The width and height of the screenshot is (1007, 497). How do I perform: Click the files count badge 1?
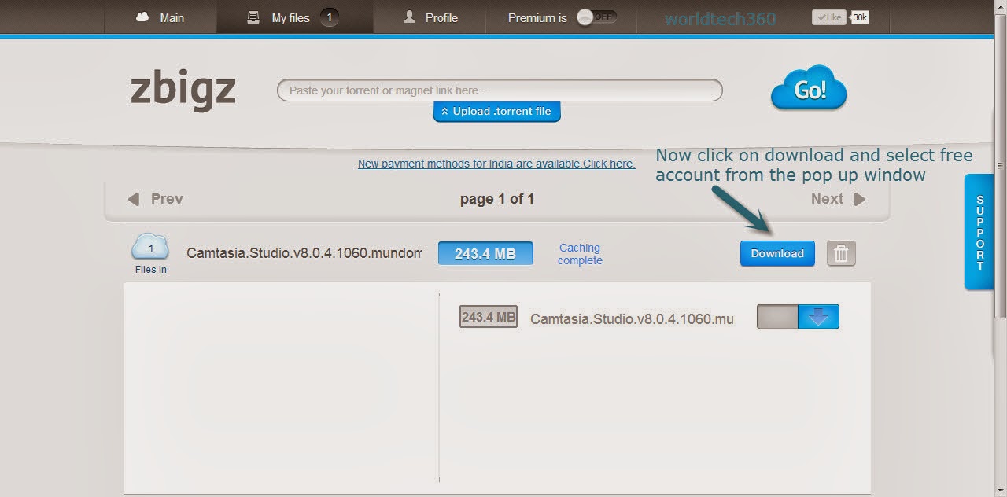330,17
